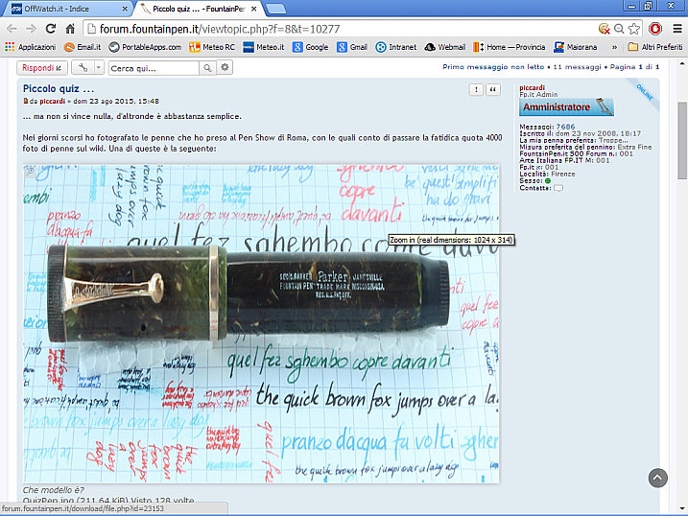Click the quote post icon
Viewport: 688px width, 516px height.
494,89
